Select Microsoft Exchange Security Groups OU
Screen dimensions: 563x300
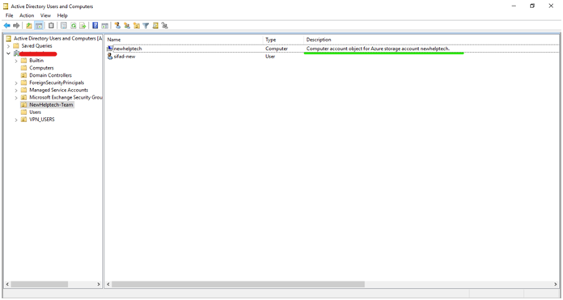tap(66, 97)
